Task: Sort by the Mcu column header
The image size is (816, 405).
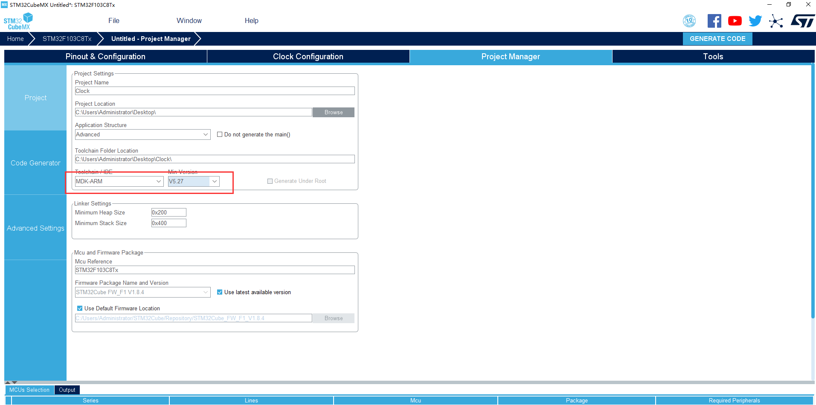Action: click(415, 401)
